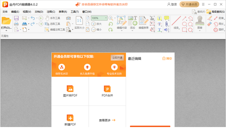The height and width of the screenshot is (132, 226).
Task: Select the Area (面积) measure tool
Action: 219,30
